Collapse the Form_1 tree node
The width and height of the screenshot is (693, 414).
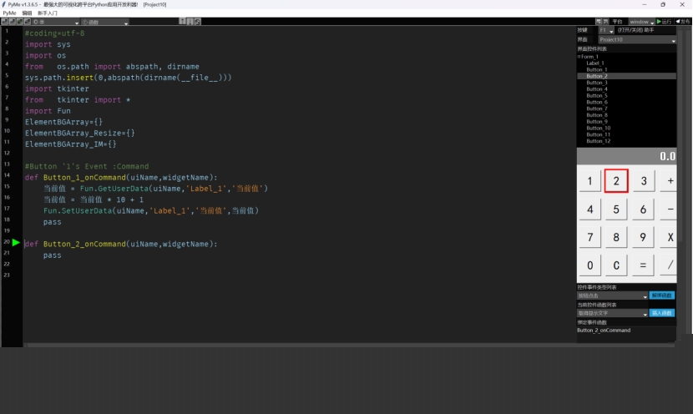pos(579,57)
